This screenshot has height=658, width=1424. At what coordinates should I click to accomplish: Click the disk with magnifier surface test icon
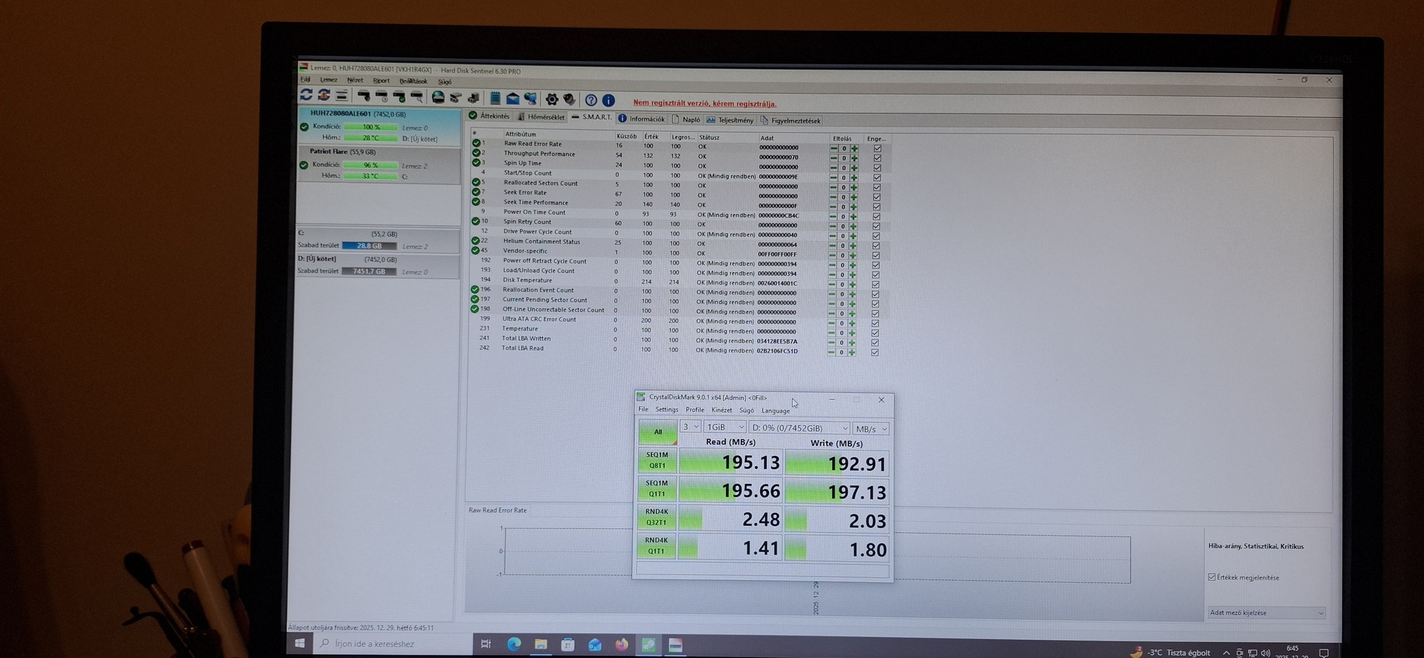(x=416, y=96)
